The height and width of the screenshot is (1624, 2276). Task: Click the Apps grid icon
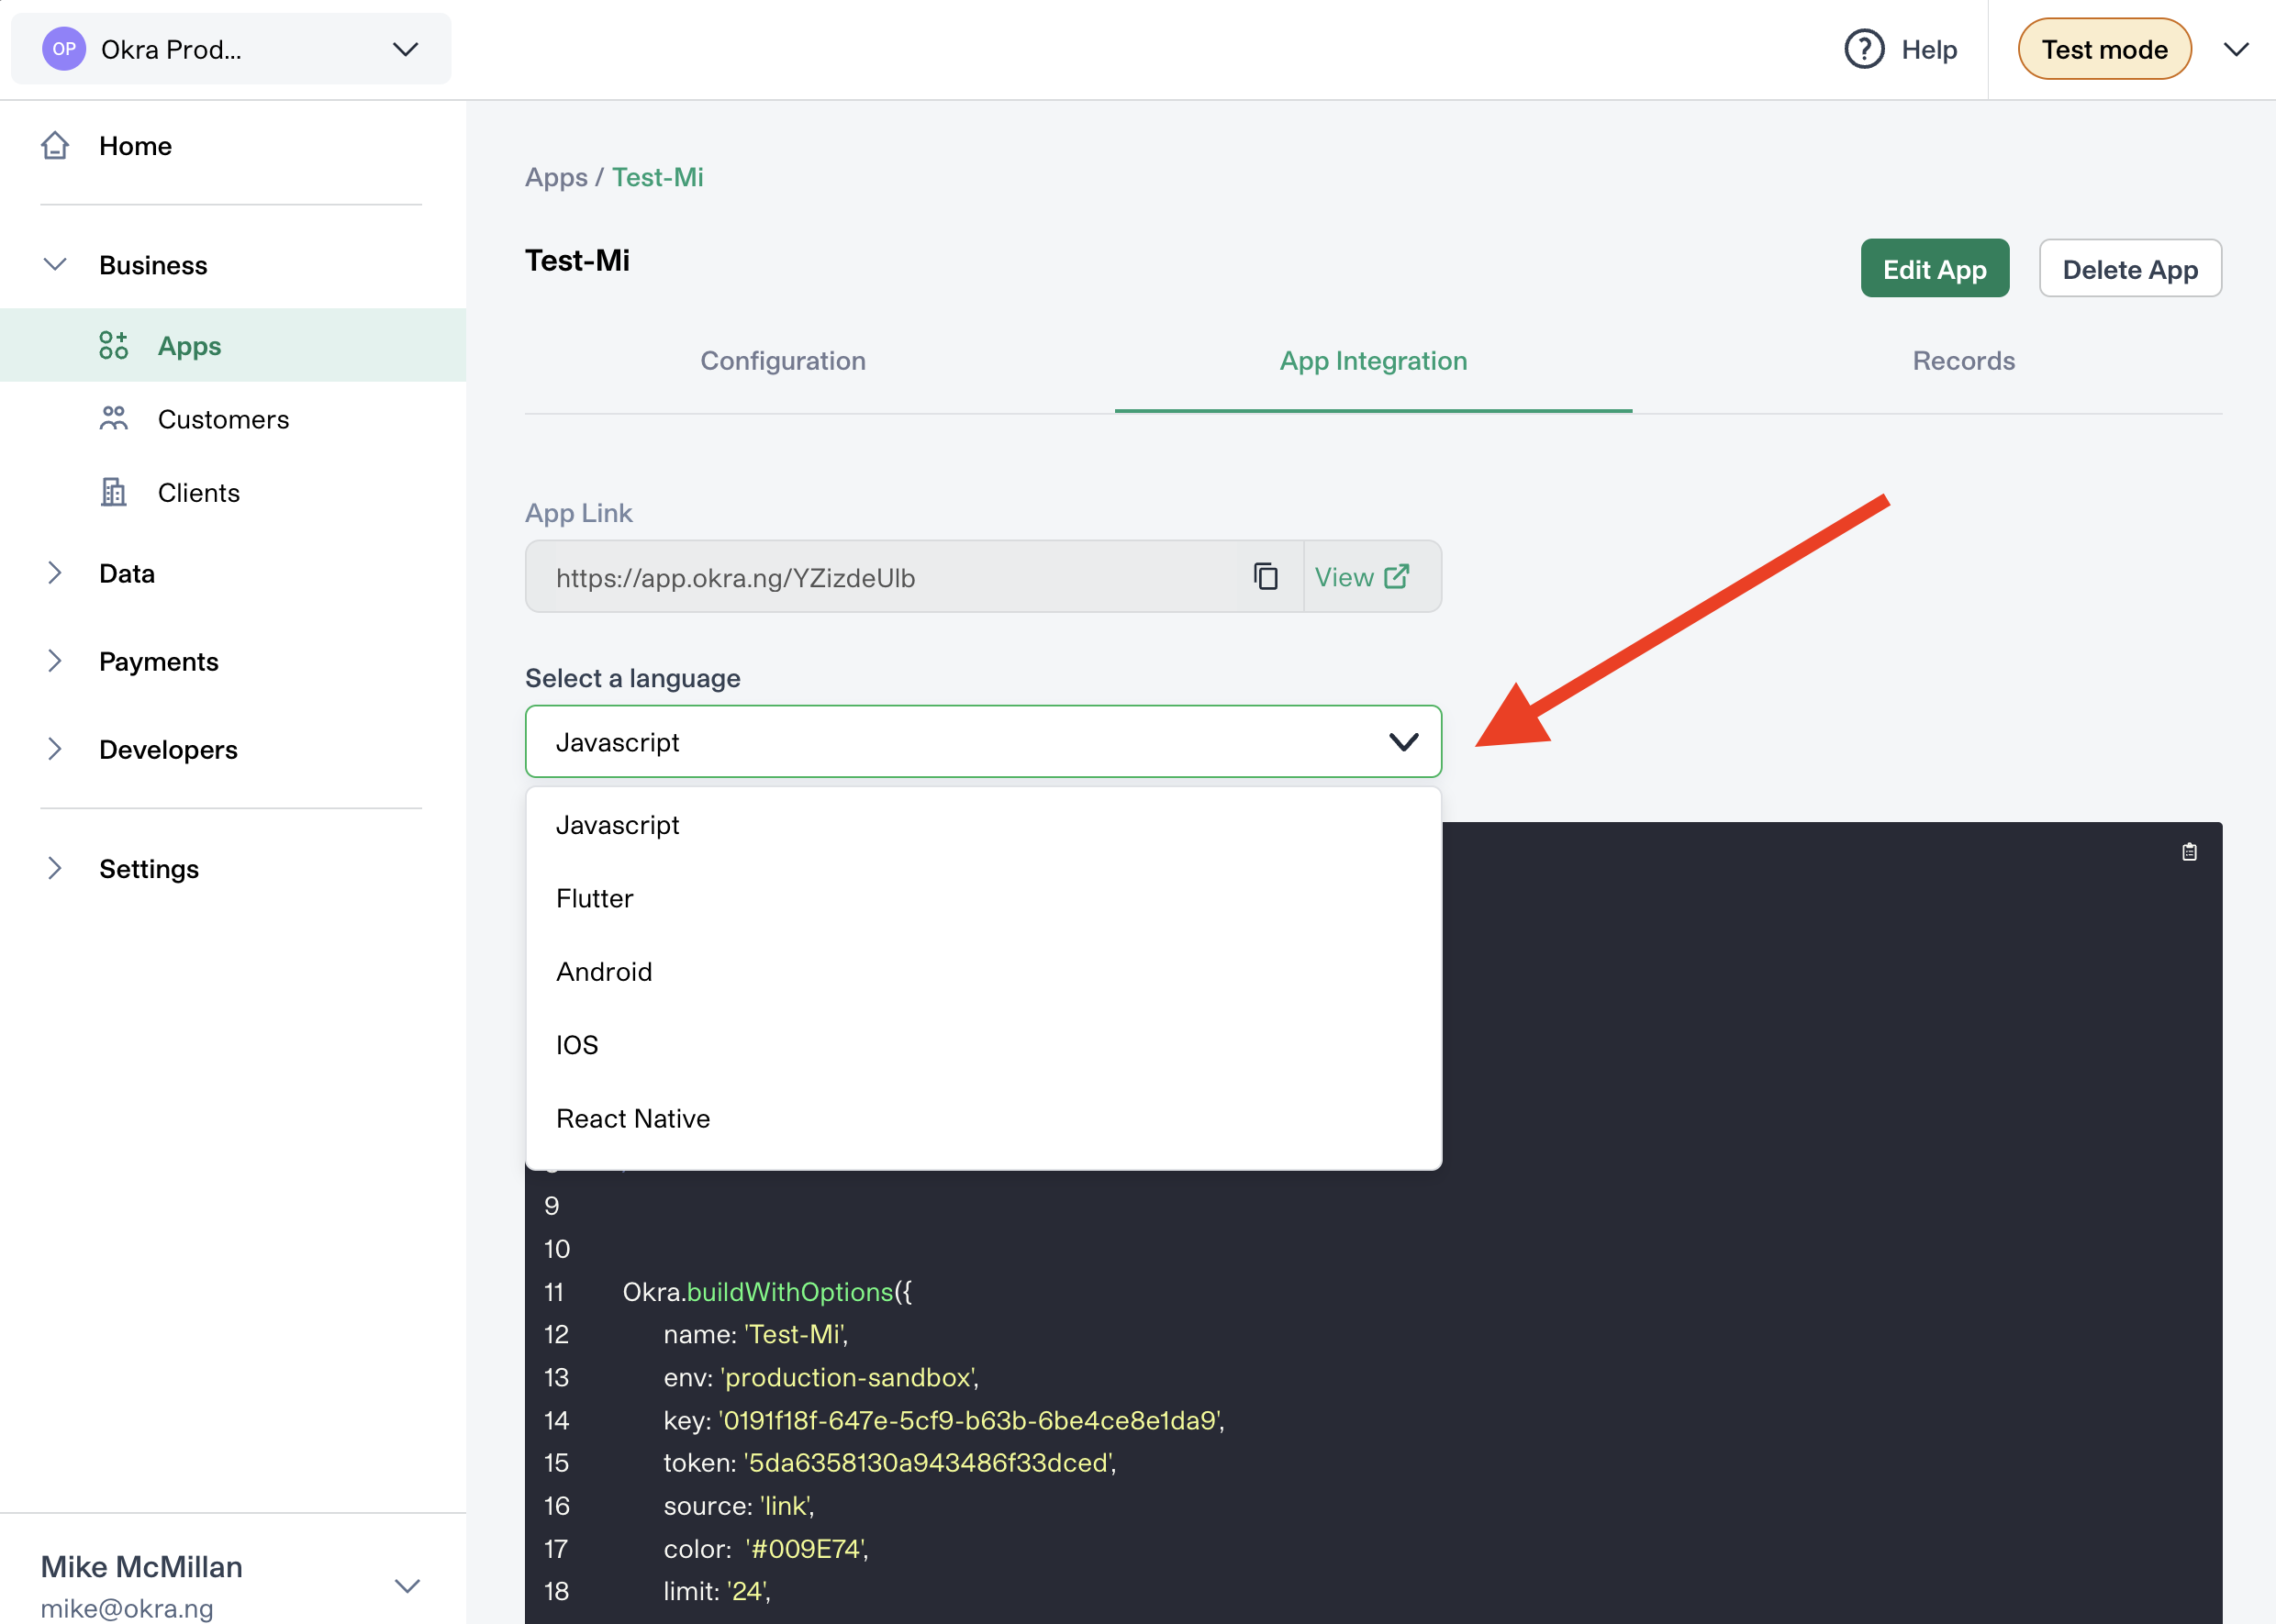click(113, 345)
